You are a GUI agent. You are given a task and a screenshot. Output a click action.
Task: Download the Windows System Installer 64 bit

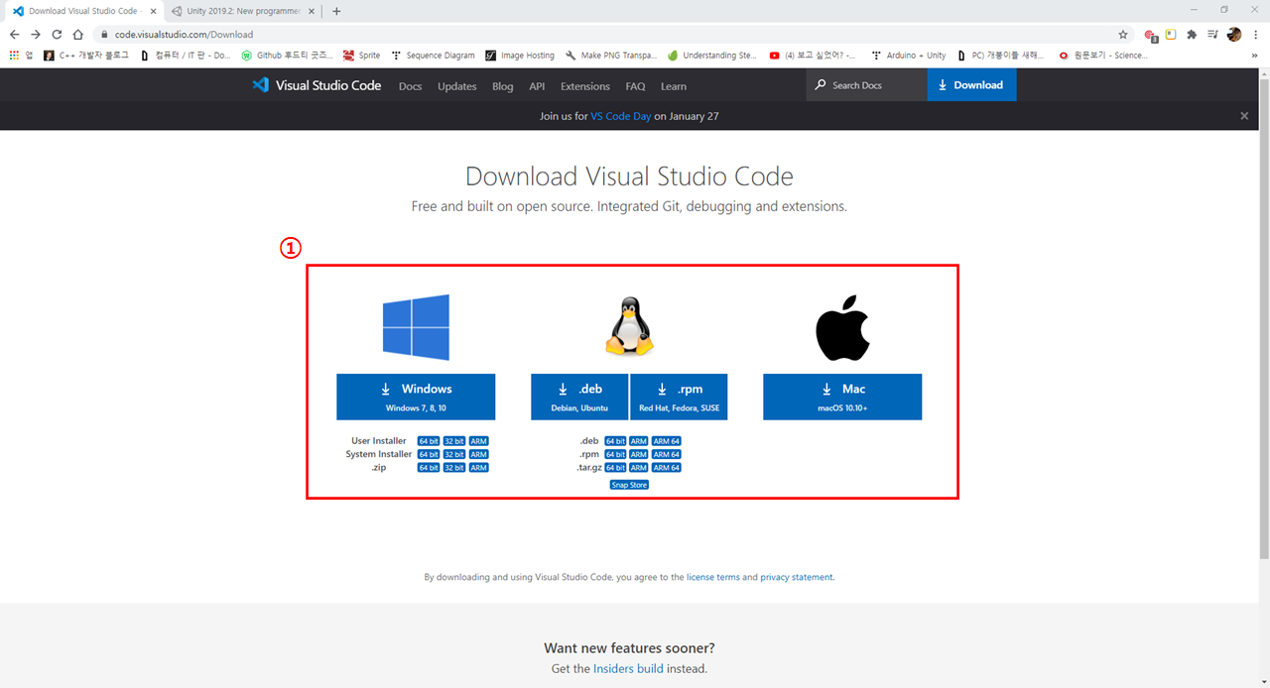point(429,454)
